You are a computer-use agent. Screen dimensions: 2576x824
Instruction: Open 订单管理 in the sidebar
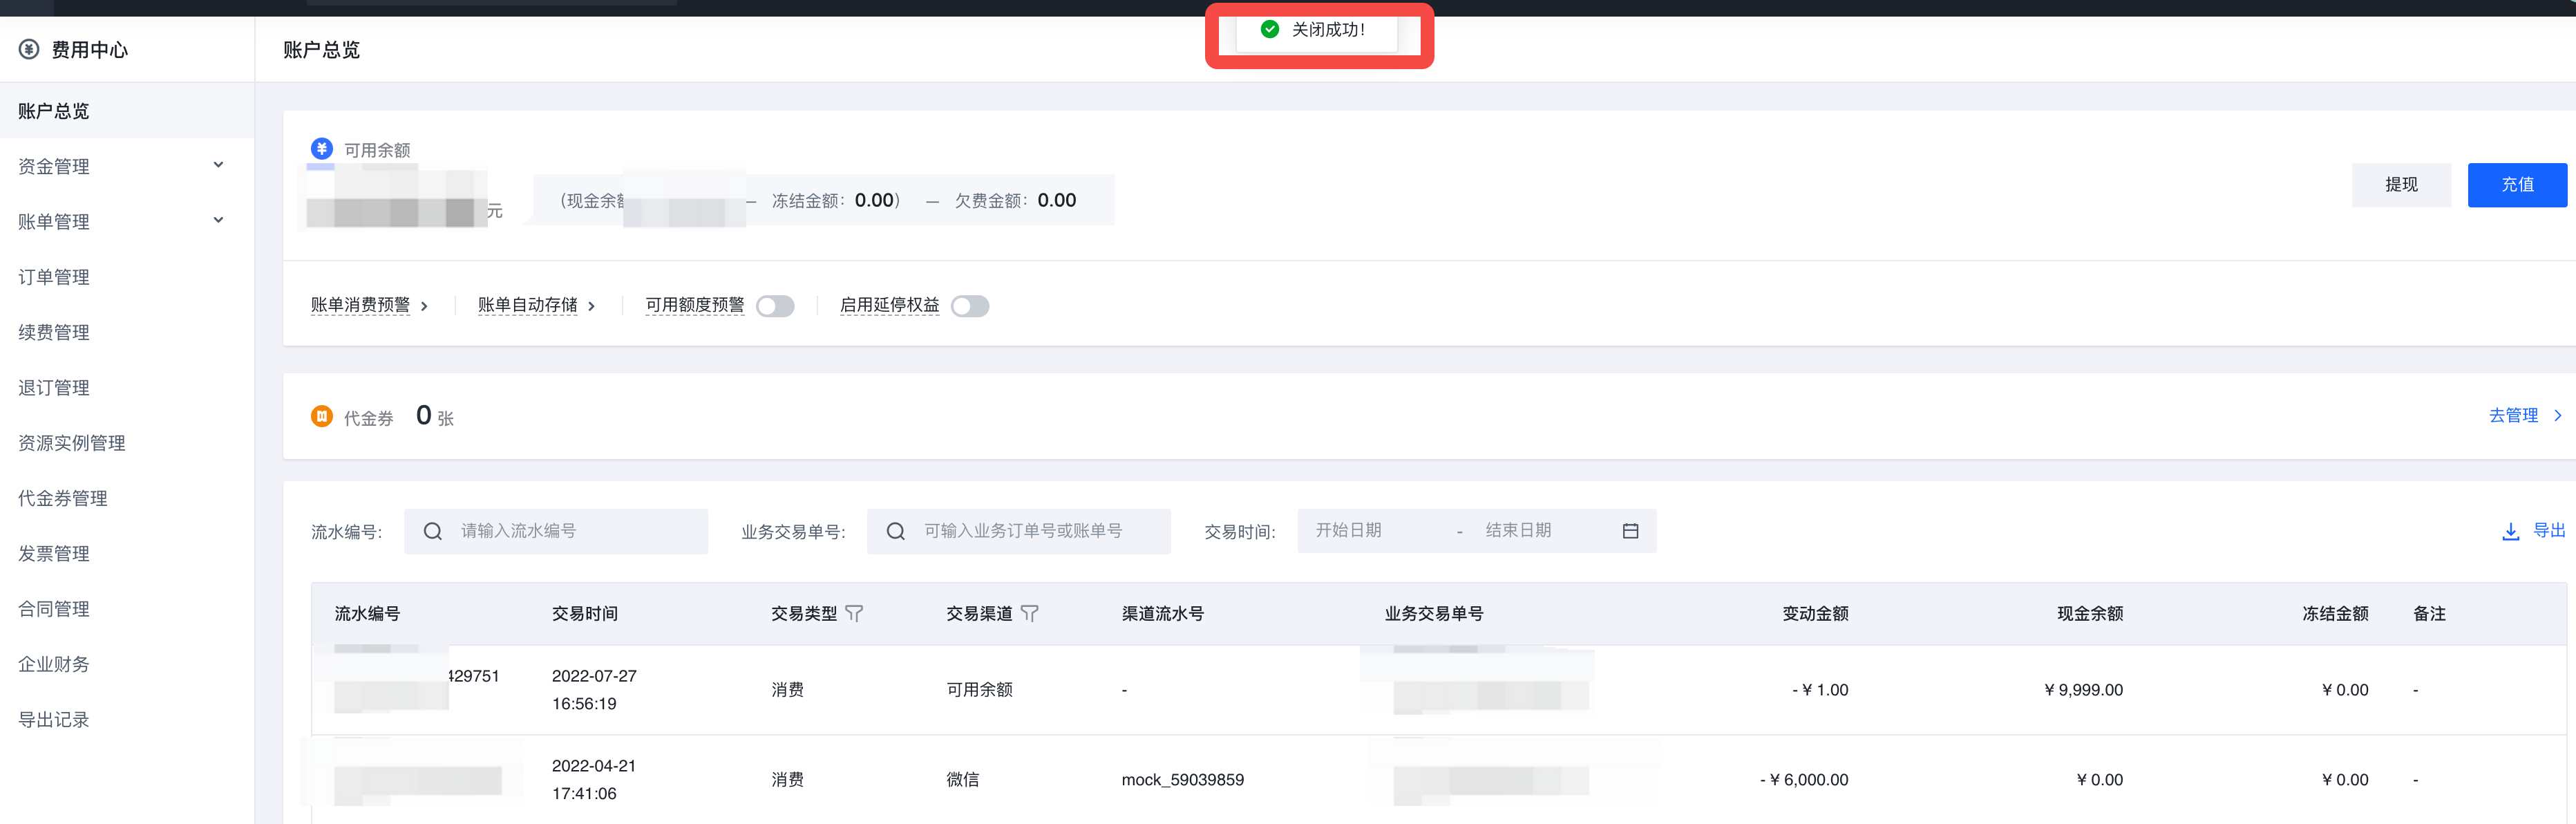[x=127, y=277]
